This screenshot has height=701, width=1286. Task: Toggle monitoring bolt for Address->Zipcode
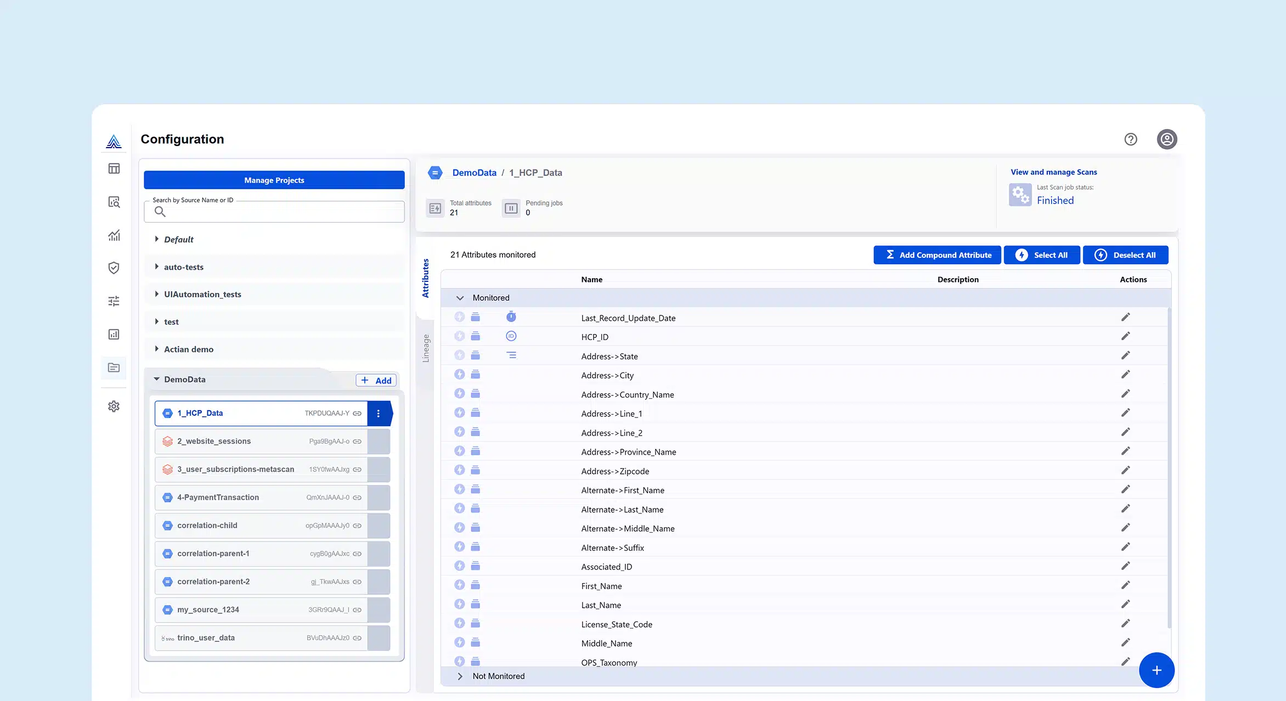point(460,471)
